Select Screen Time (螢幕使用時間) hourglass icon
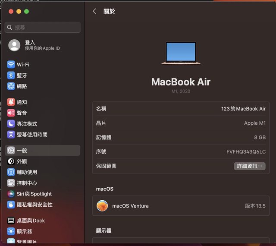The image size is (276, 246). [x=11, y=135]
